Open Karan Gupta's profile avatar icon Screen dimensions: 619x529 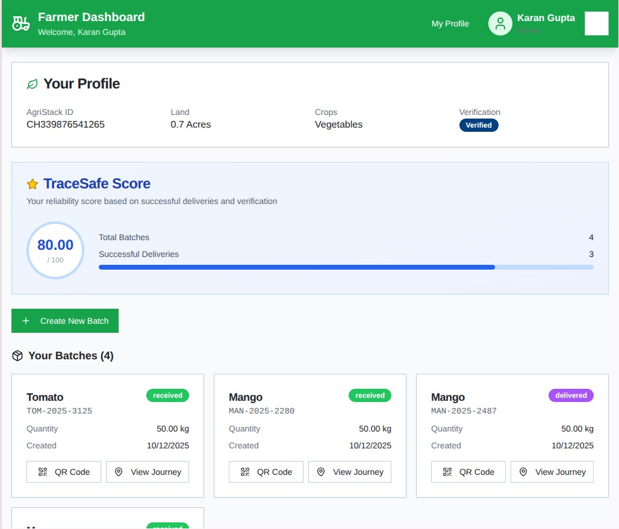pyautogui.click(x=500, y=23)
